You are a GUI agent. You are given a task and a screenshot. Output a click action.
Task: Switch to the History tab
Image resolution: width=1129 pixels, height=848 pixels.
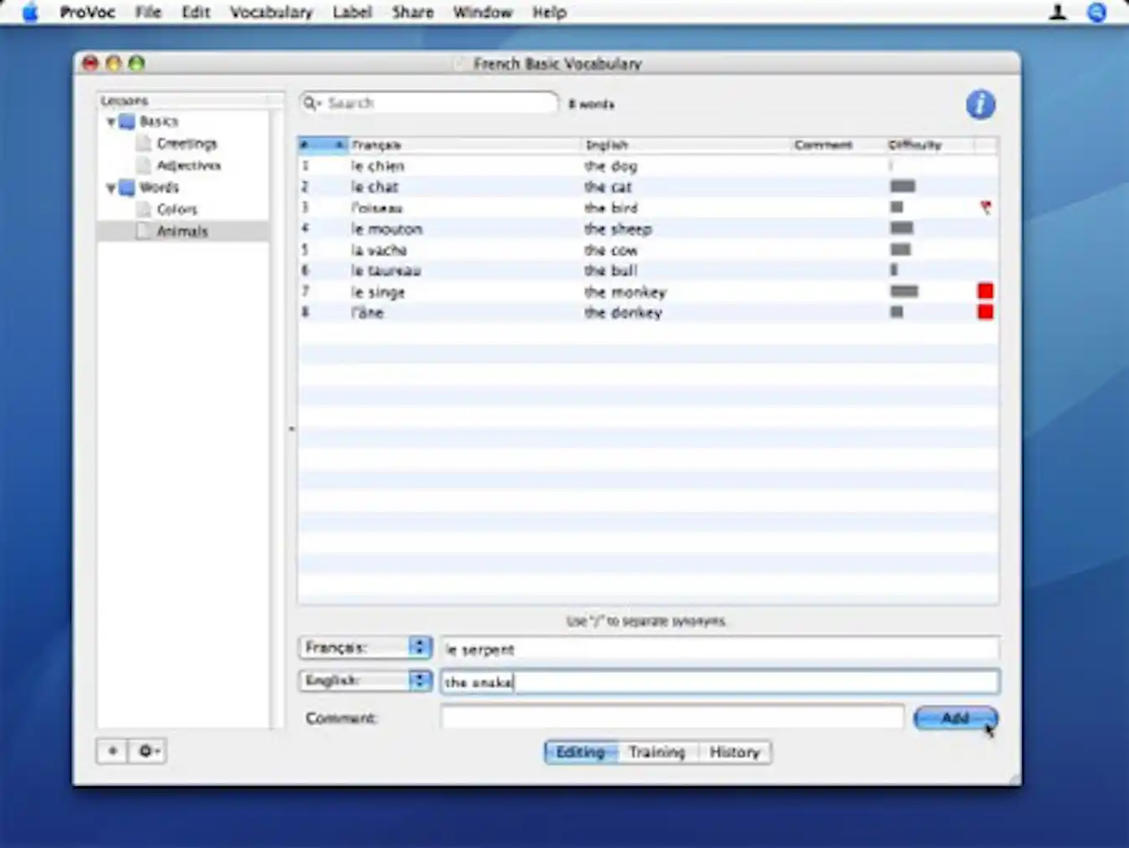click(x=734, y=752)
